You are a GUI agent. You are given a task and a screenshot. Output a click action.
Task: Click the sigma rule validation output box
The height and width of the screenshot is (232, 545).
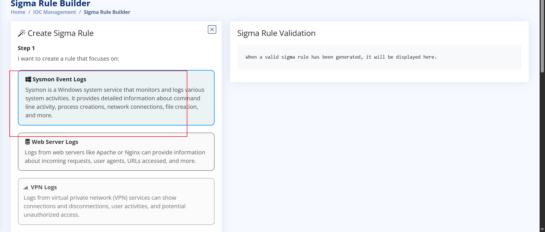click(379, 57)
